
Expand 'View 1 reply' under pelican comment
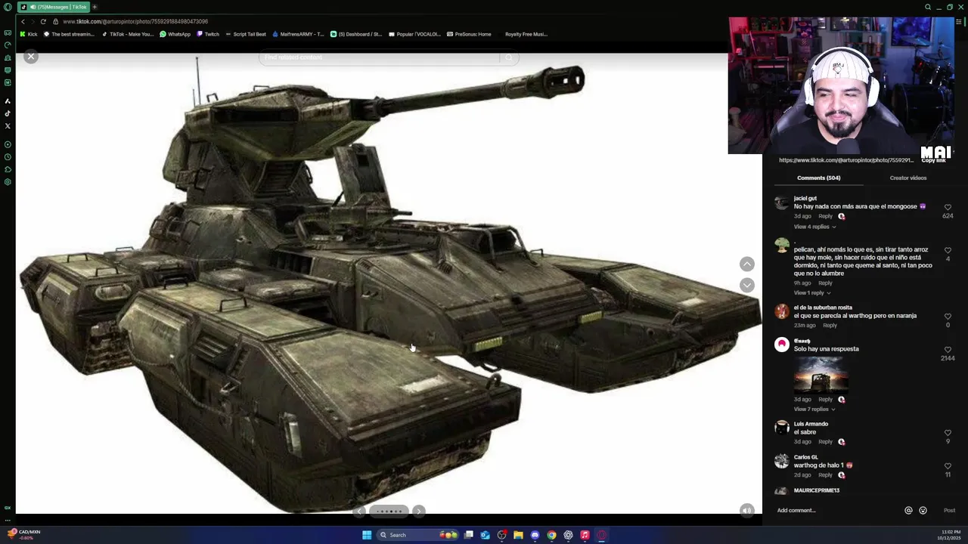(x=811, y=293)
